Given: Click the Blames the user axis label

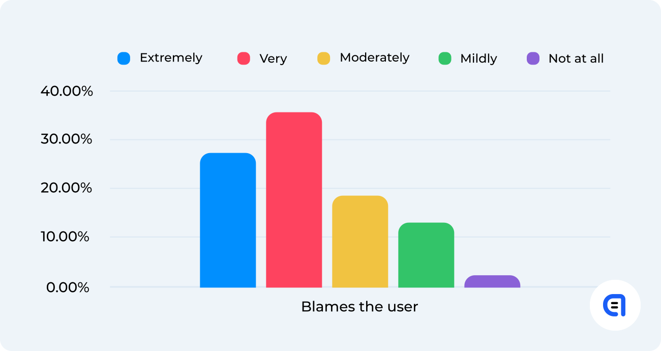Looking at the screenshot, I should tap(359, 307).
